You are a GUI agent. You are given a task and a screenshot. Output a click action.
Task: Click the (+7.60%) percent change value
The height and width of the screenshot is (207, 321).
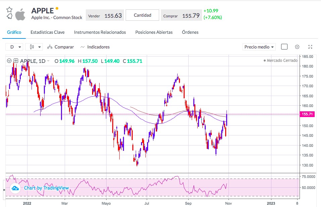(213, 17)
